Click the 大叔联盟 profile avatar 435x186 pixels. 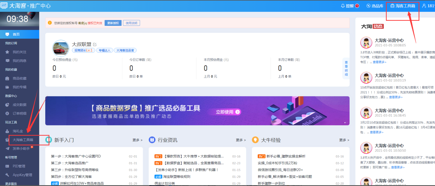[x=61, y=48]
